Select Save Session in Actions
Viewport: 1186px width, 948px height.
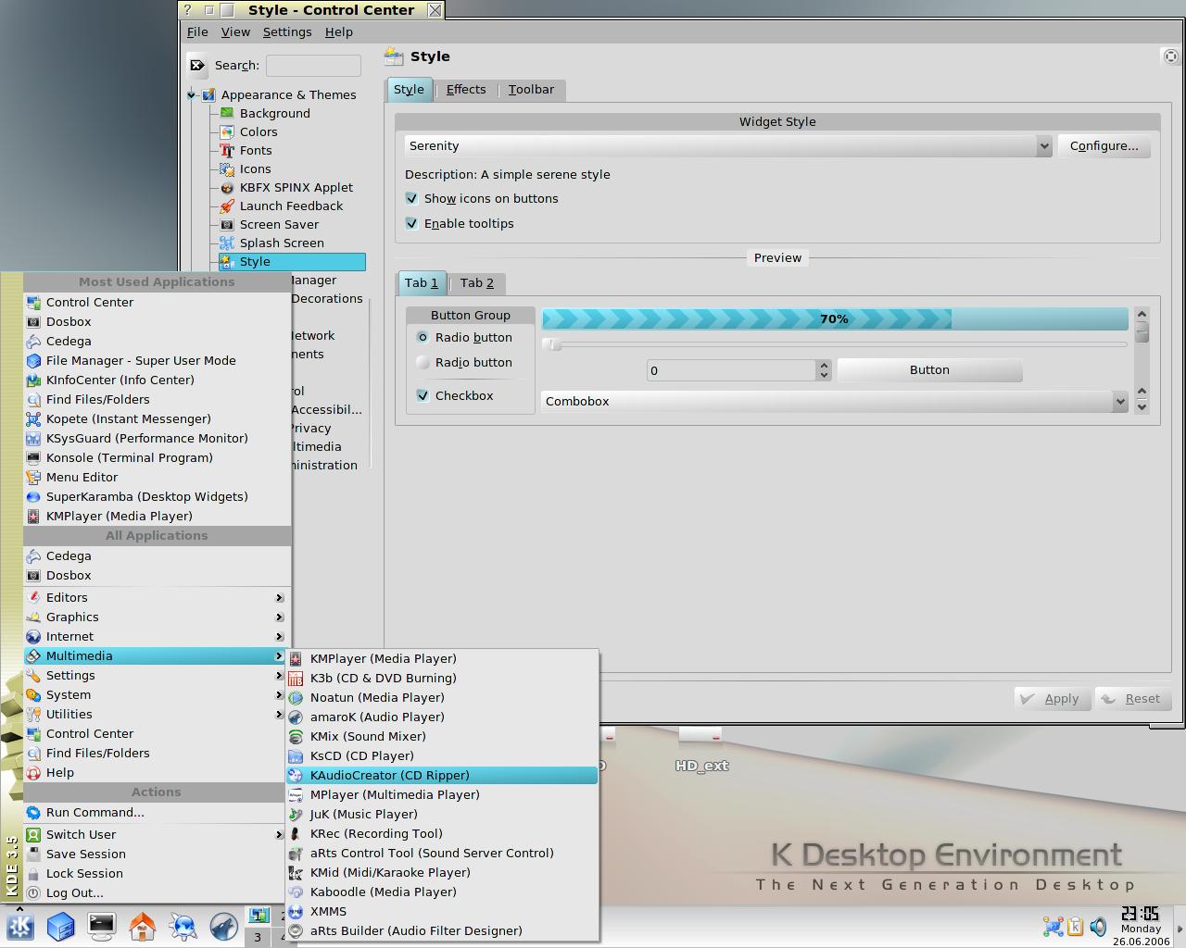(x=158, y=854)
